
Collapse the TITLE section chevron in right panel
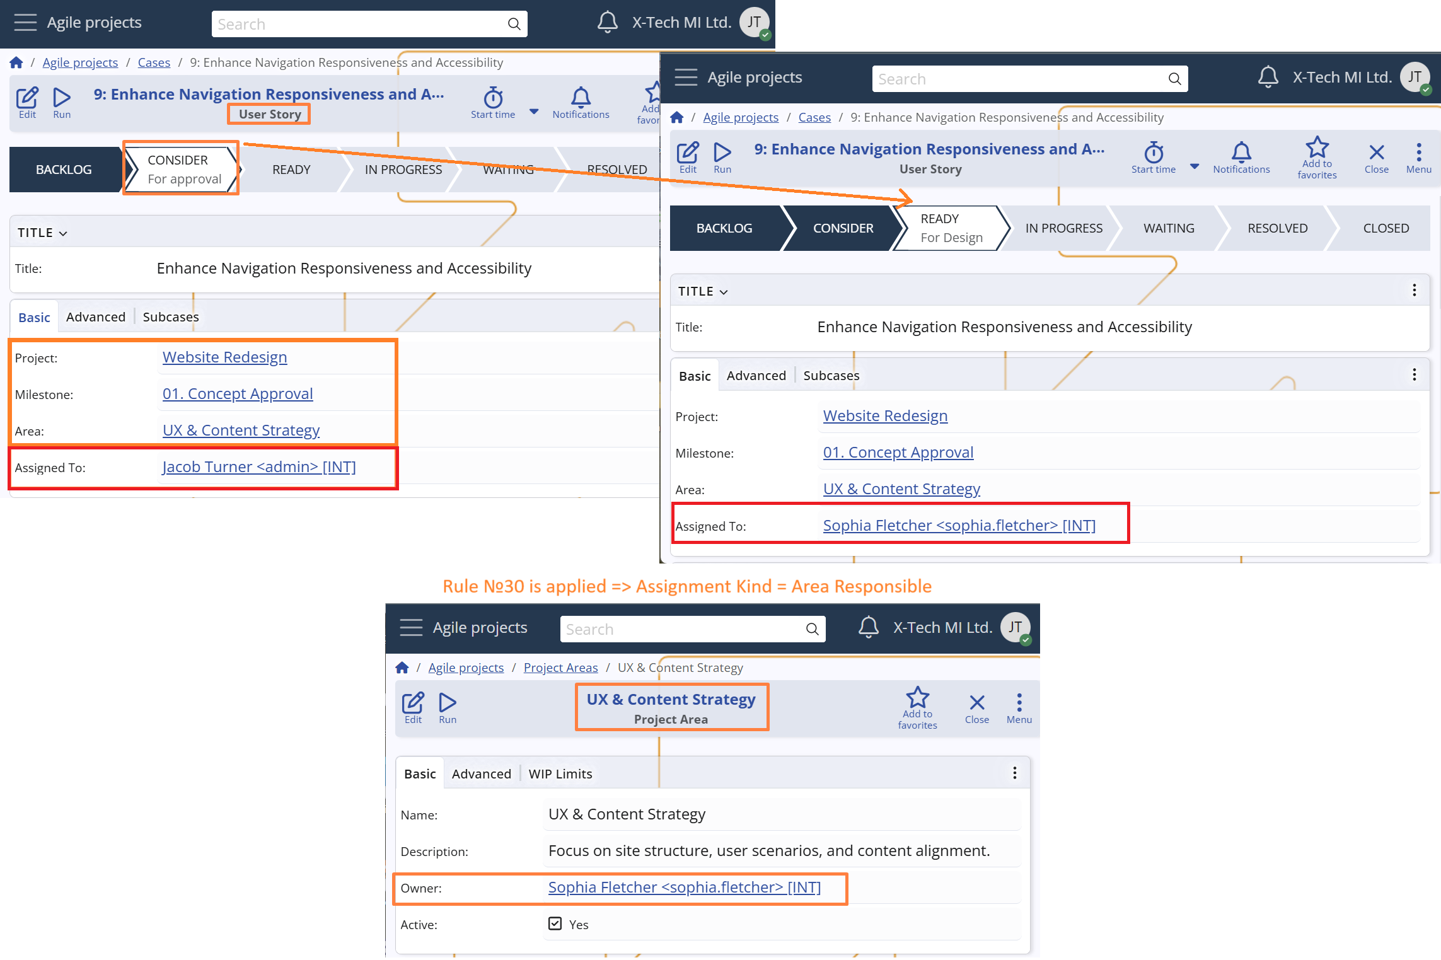[x=724, y=292]
